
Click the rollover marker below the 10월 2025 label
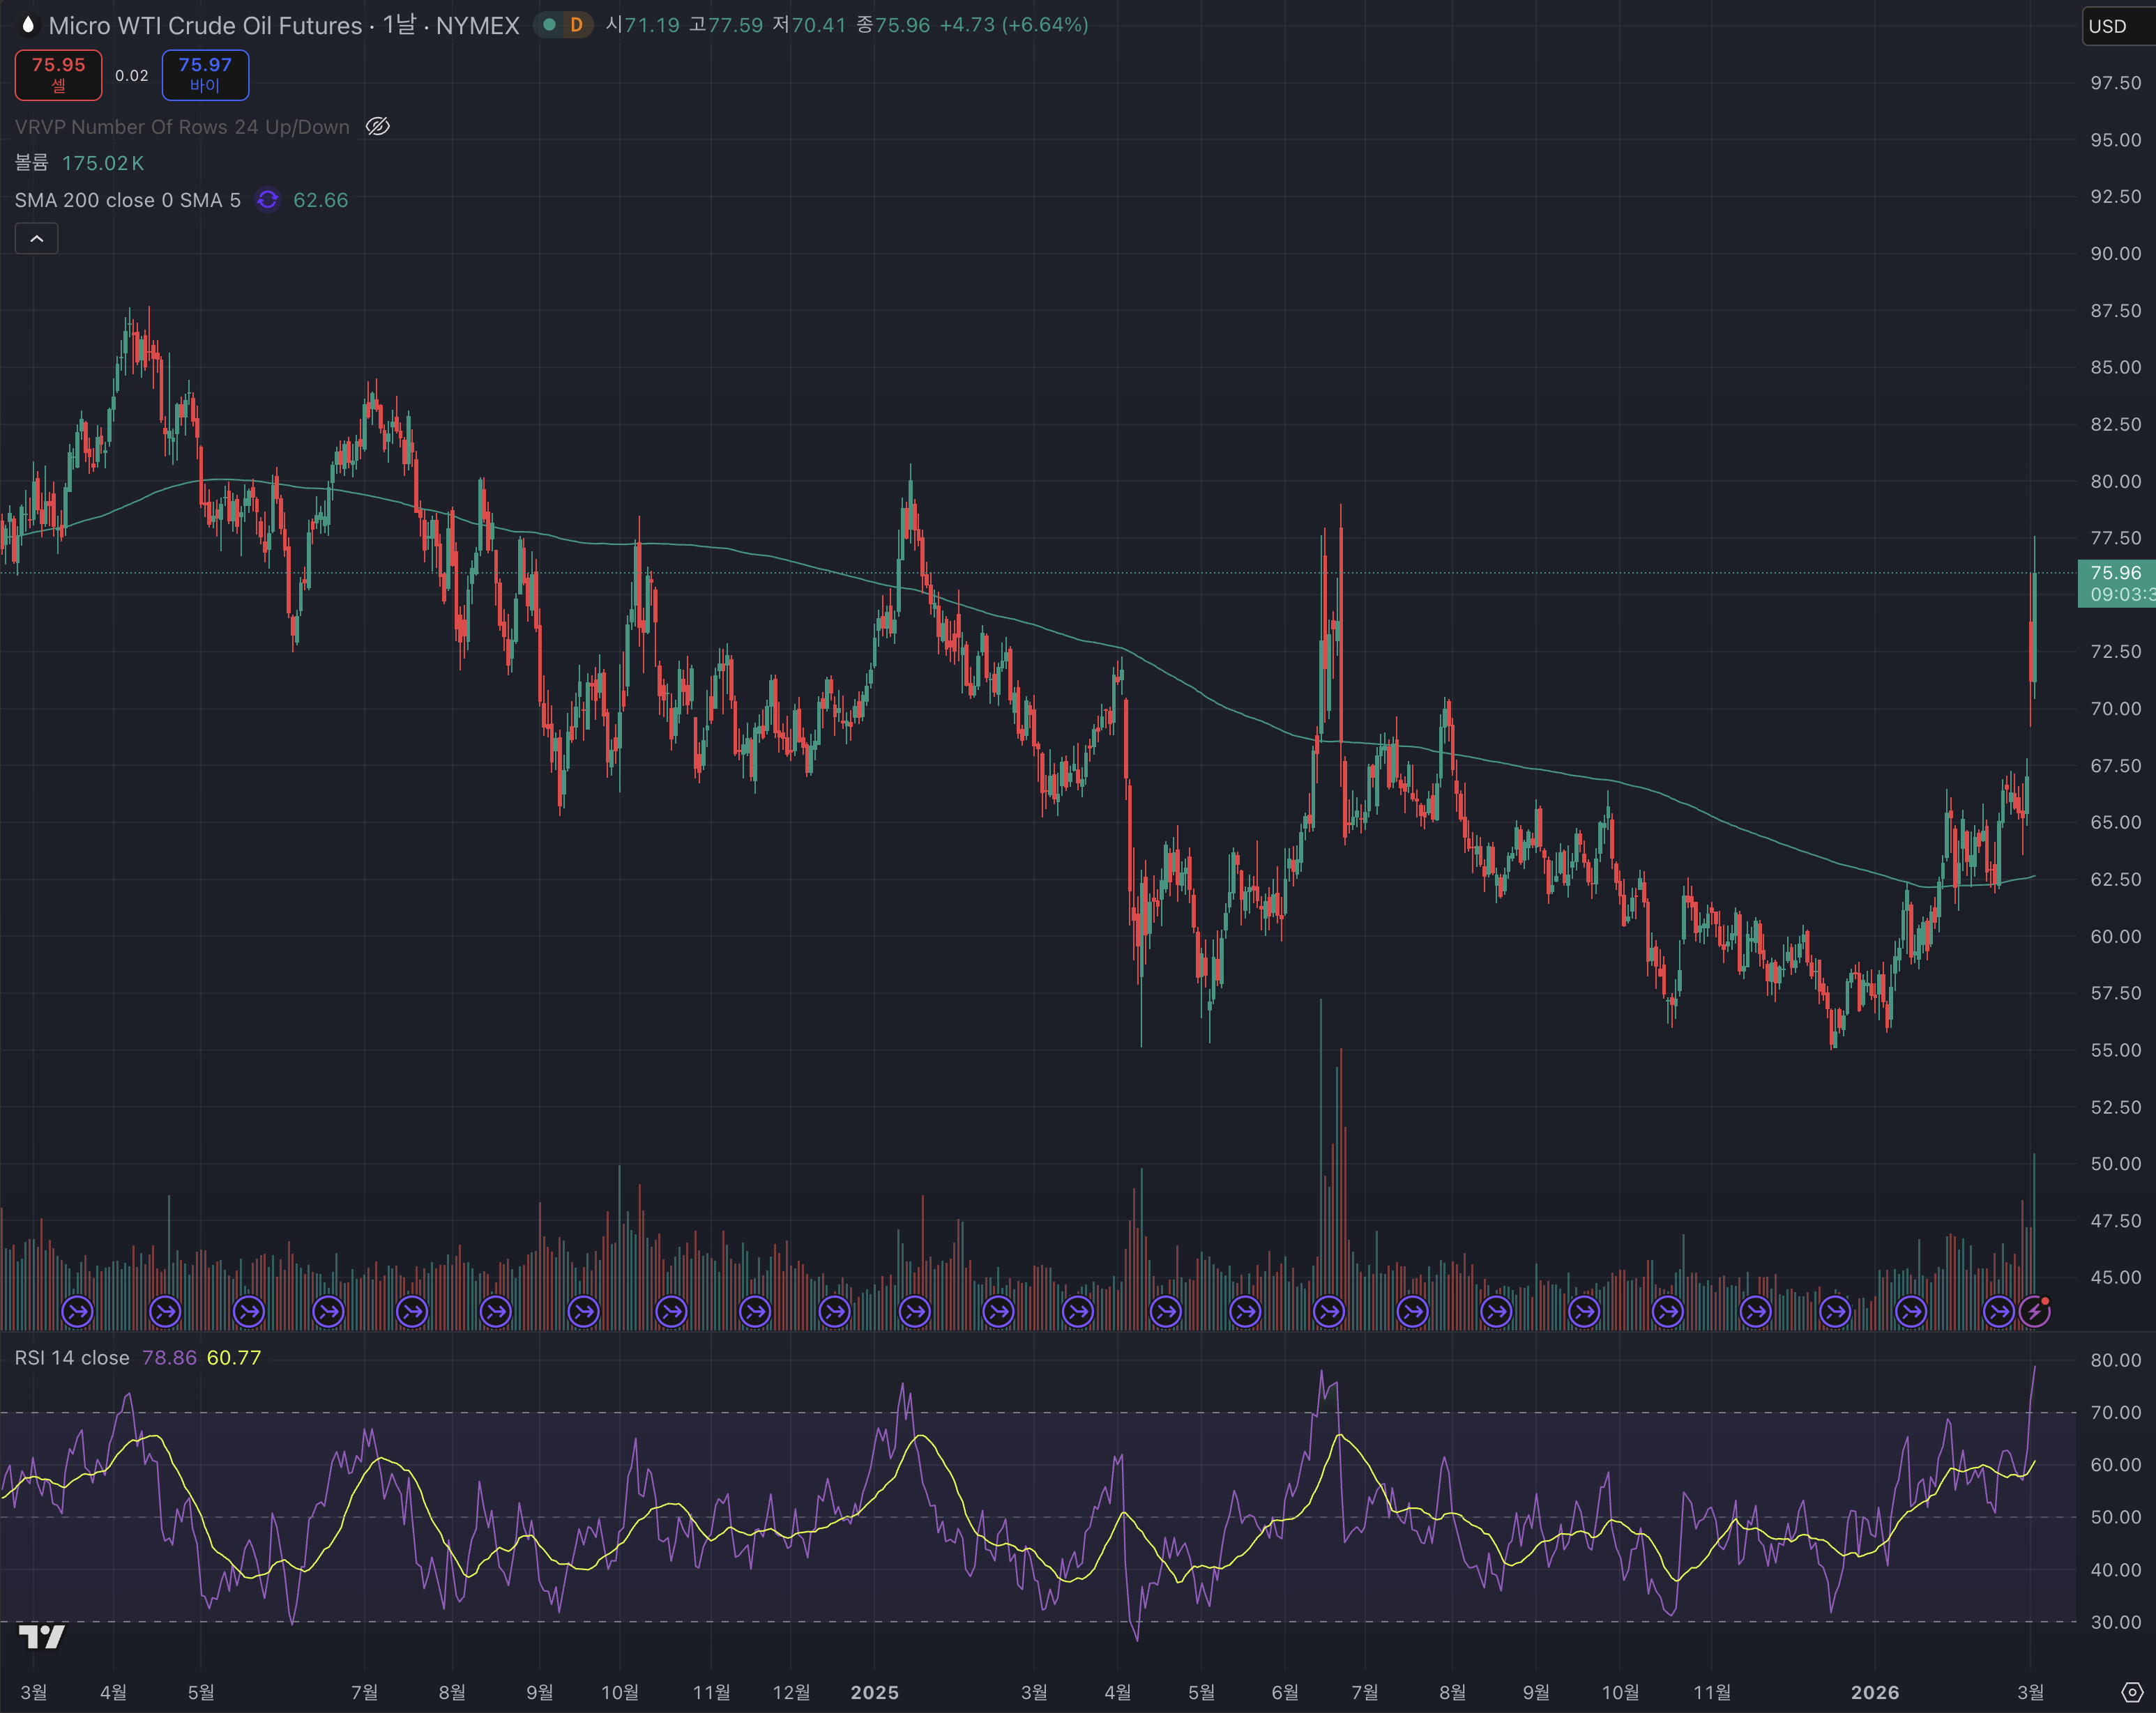[x=1584, y=1312]
